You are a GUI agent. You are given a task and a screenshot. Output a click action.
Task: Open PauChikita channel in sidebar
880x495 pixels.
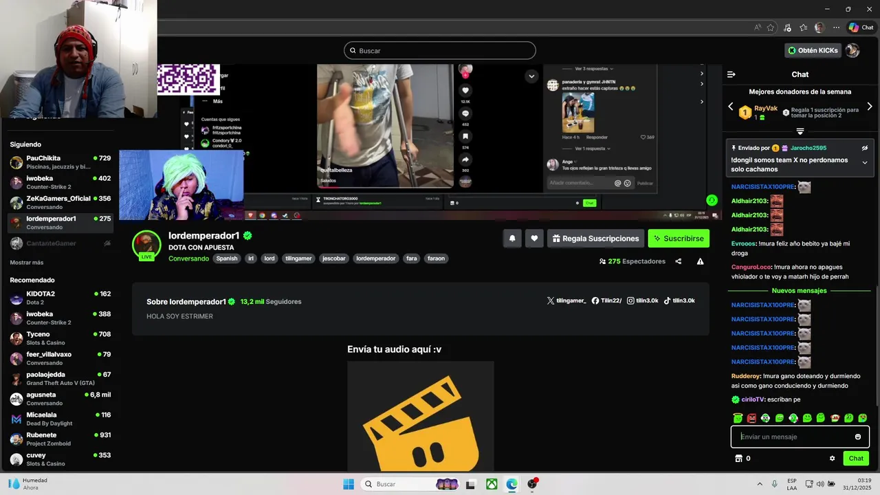60,162
